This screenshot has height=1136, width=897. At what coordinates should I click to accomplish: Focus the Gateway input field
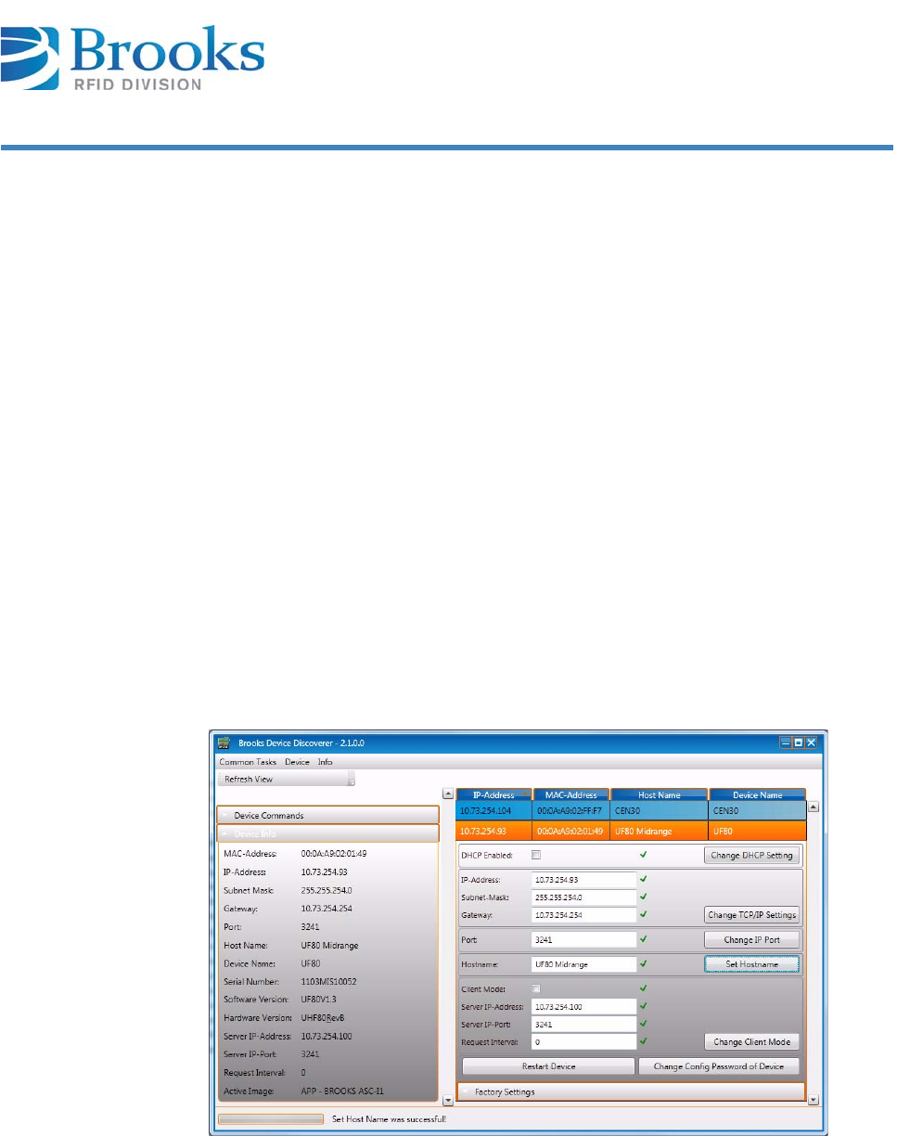click(583, 915)
